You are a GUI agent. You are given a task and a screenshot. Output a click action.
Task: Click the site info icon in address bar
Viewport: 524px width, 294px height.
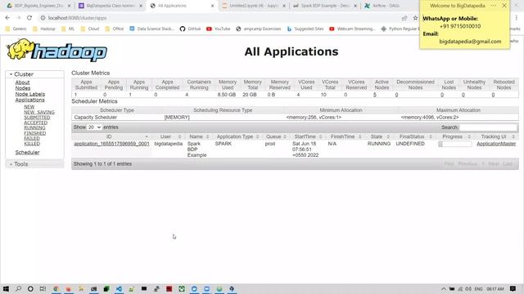[x=43, y=18]
